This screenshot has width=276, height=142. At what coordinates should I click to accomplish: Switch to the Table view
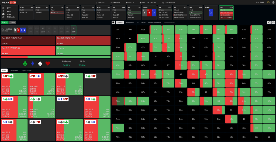[x=12, y=22]
